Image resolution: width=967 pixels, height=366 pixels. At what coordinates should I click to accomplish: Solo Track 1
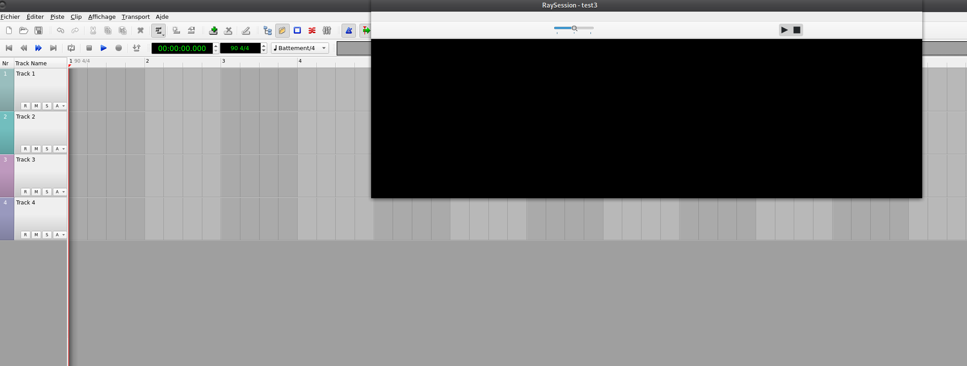pos(47,106)
